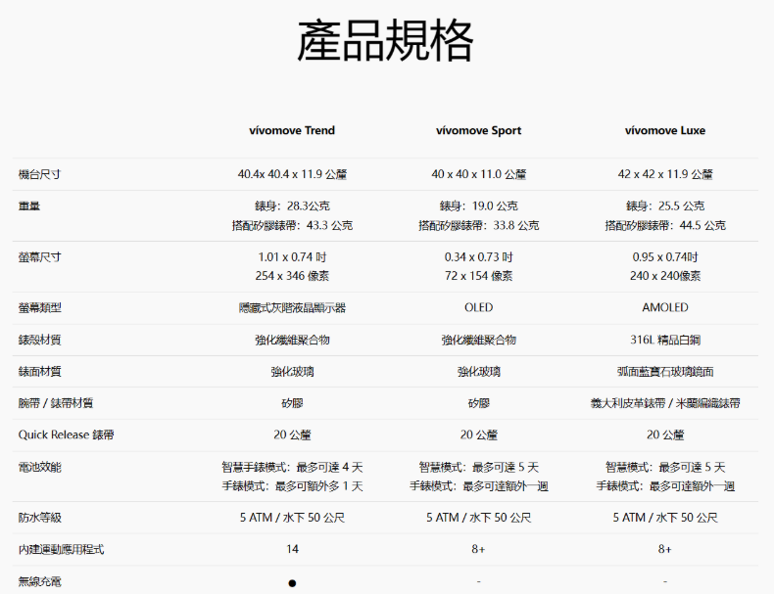Click the 電池效能 row label
The height and width of the screenshot is (594, 774).
point(39,467)
